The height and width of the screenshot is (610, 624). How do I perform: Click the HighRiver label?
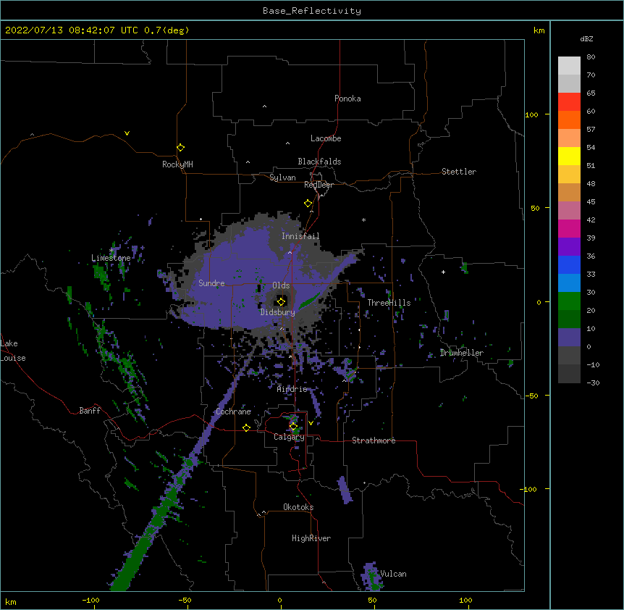311,538
